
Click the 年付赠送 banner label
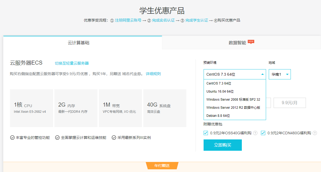click(x=162, y=166)
